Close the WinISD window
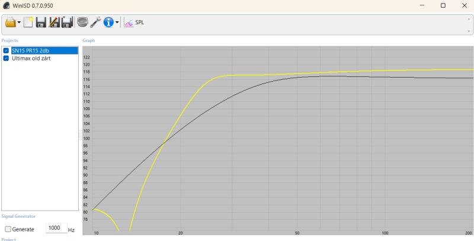This screenshot has width=474, height=241. [465, 5]
